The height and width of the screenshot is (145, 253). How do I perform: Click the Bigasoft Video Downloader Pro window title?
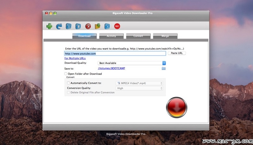click(133, 13)
